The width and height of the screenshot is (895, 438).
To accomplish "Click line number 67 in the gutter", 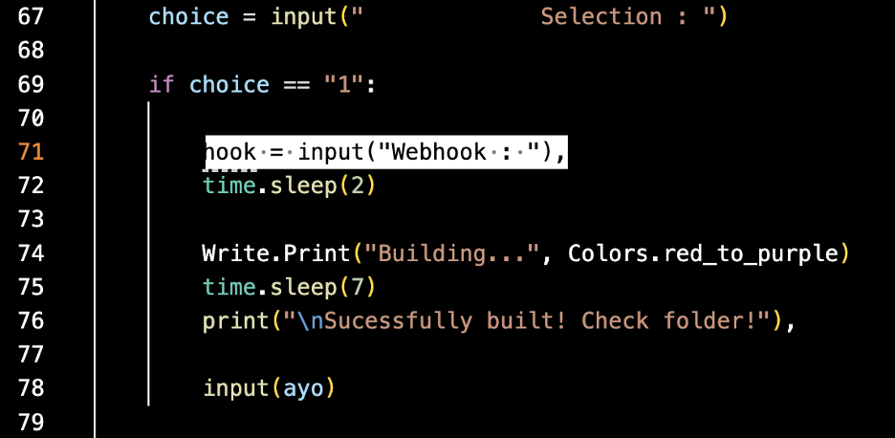I will pyautogui.click(x=32, y=17).
